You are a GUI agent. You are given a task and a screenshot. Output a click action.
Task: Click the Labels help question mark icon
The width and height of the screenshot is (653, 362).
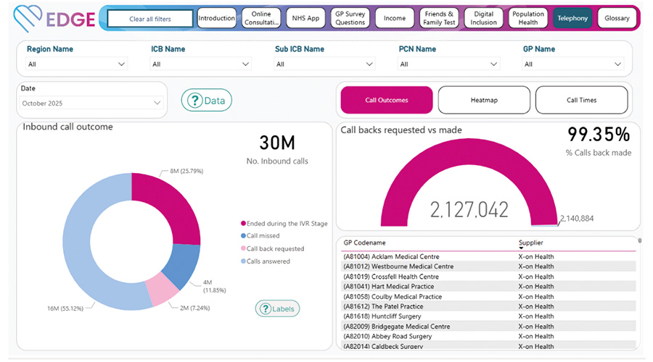pos(265,309)
